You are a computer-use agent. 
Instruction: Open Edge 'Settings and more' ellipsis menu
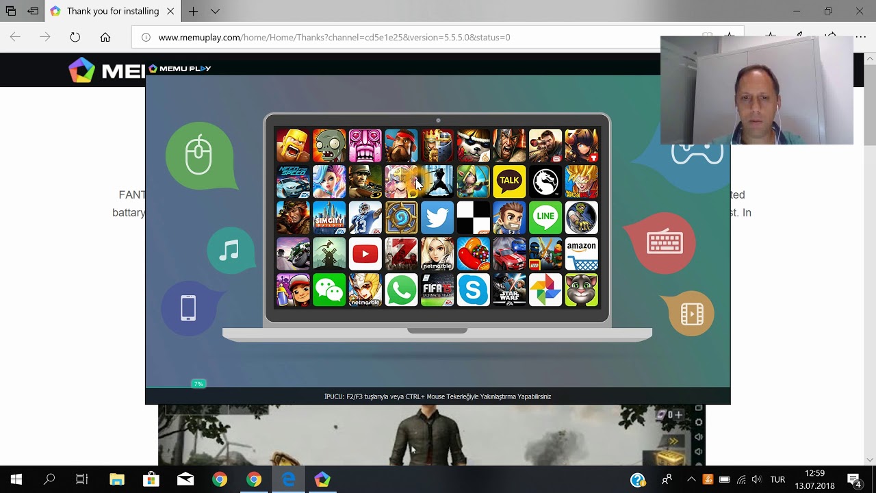[x=860, y=37]
